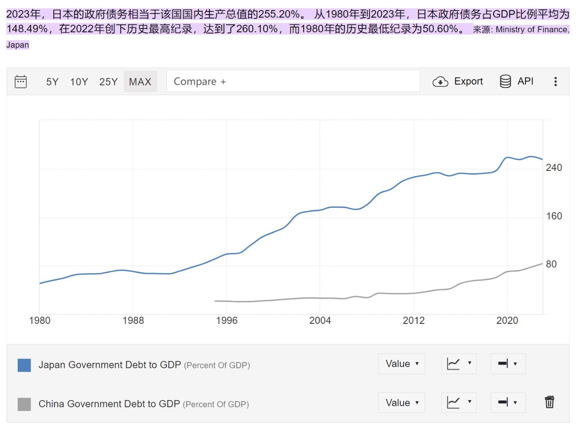Click the 2004 x-axis label

pos(320,320)
